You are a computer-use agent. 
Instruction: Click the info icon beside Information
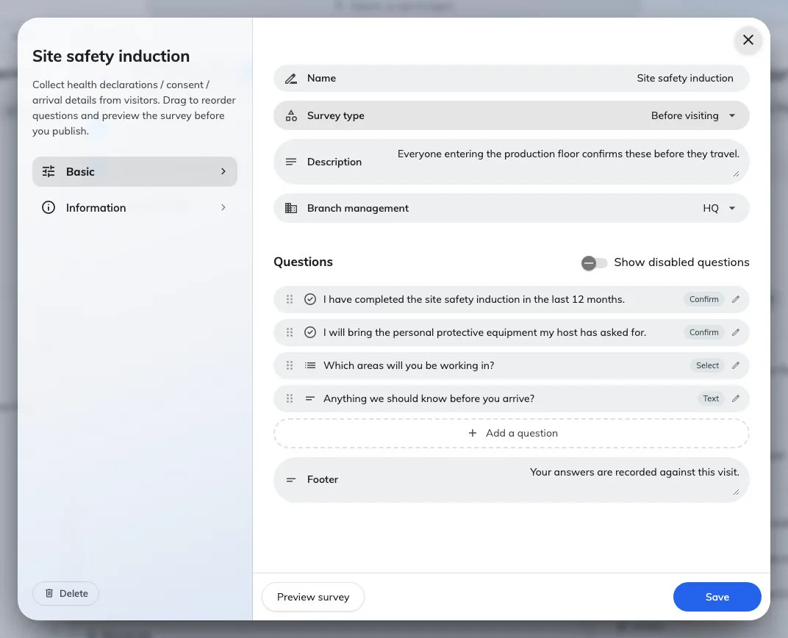click(49, 207)
